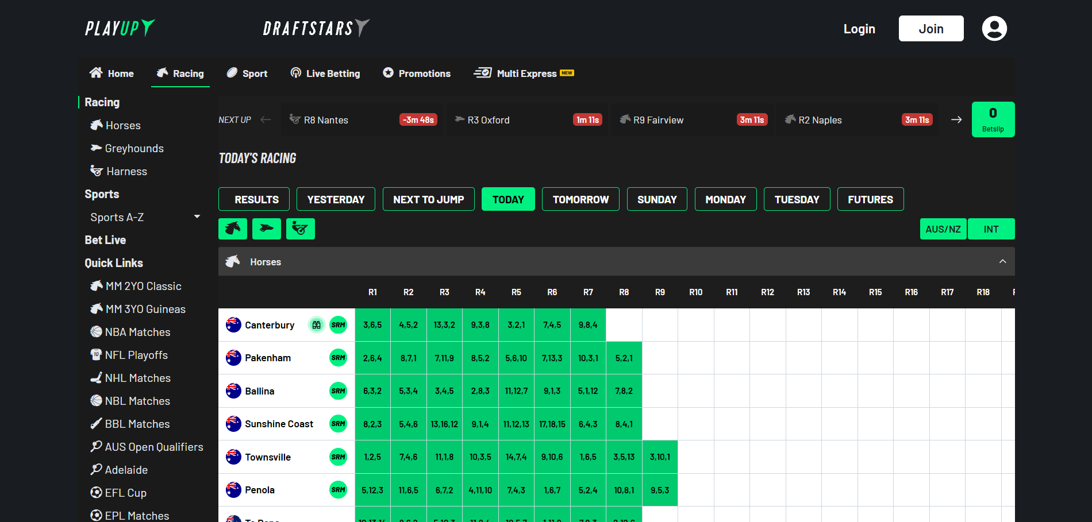
Task: Select the MONDAY day filter
Action: coord(726,199)
